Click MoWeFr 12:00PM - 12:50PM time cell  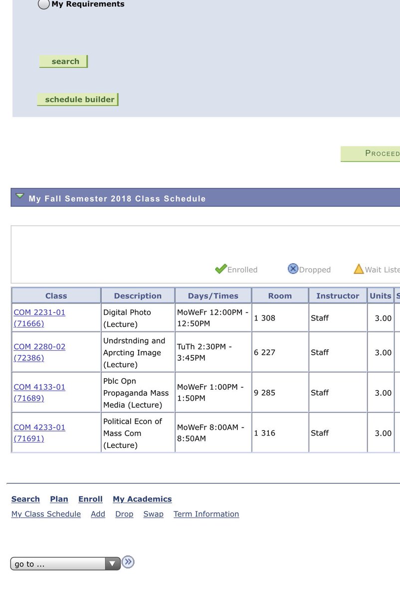(213, 318)
